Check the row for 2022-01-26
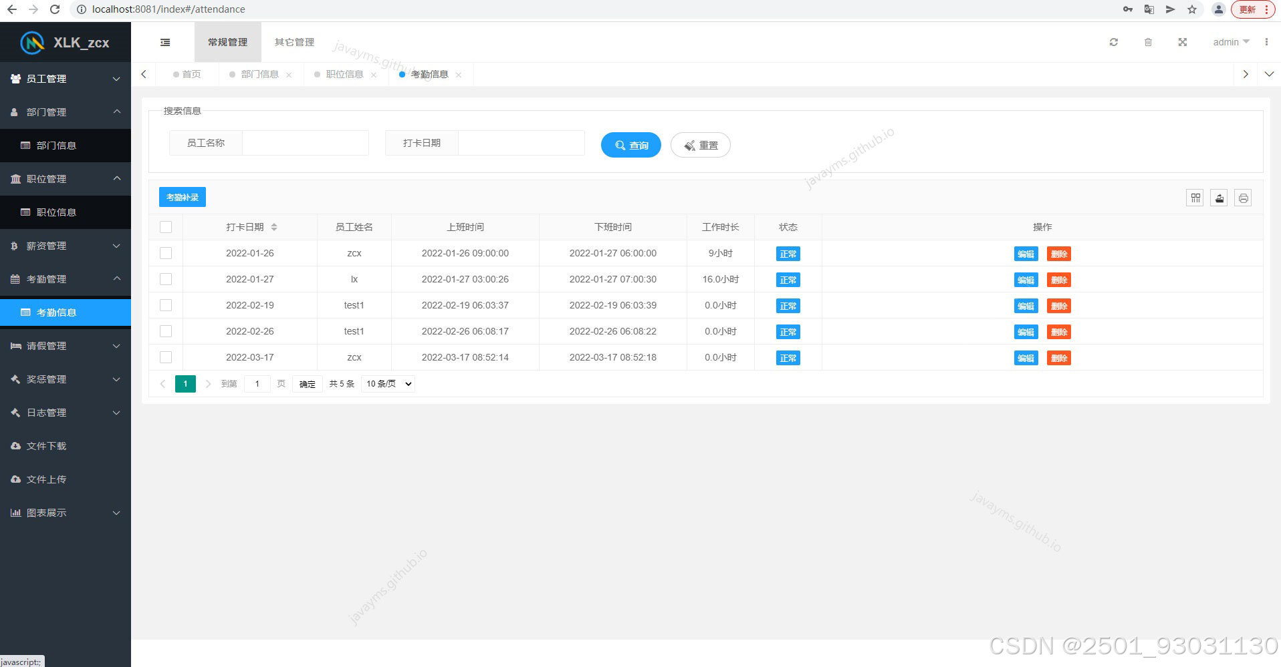The width and height of the screenshot is (1281, 667). click(x=166, y=253)
